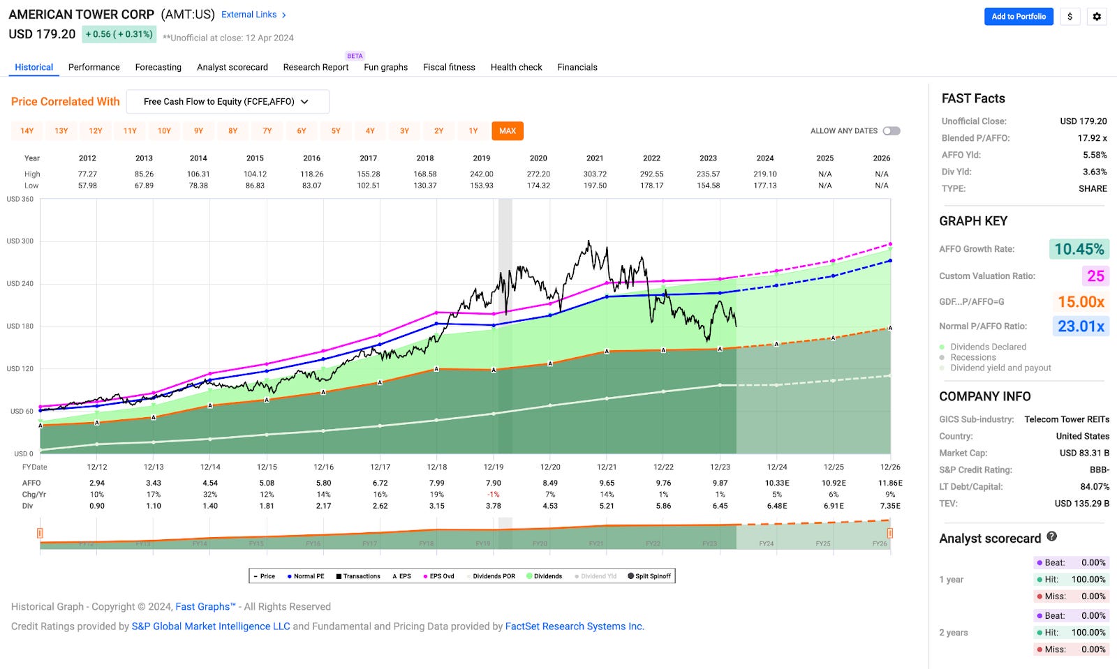This screenshot has width=1117, height=669.
Task: Click Add to Portfolio button
Action: coord(1019,17)
